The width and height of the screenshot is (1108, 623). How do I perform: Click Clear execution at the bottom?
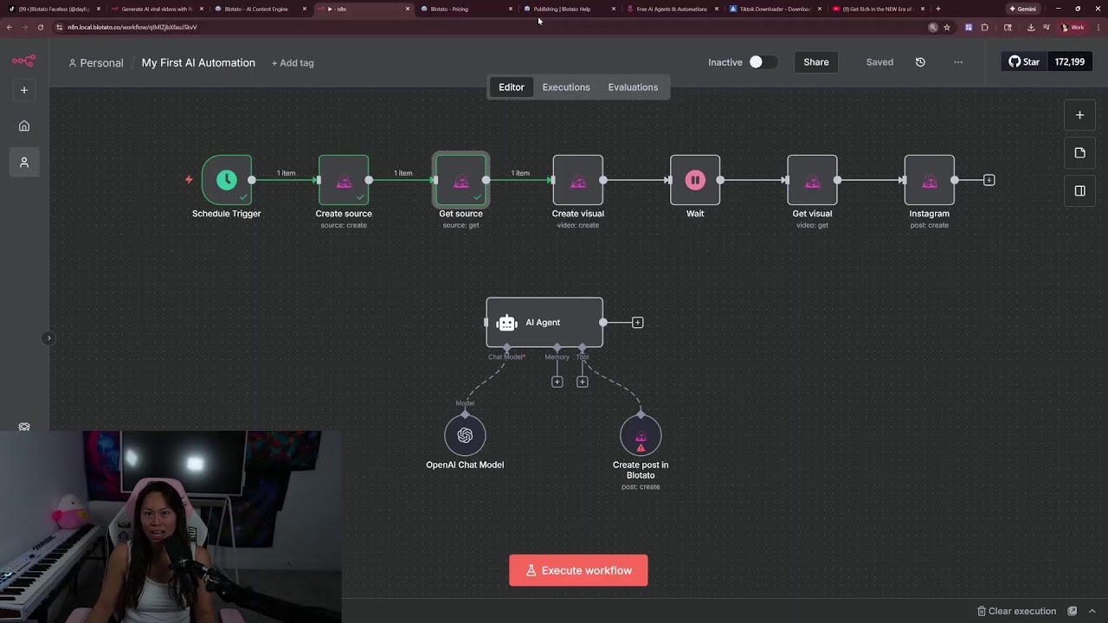click(1016, 611)
